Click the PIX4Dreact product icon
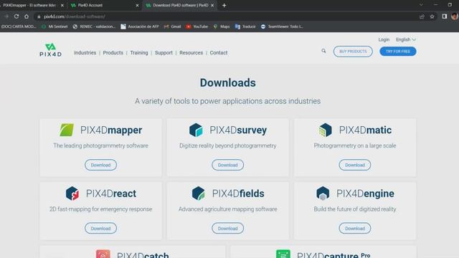 pyautogui.click(x=72, y=193)
